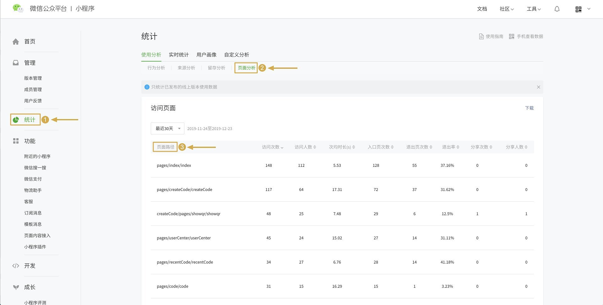
Task: Click the inbox icon beside 管理
Action: click(x=16, y=63)
